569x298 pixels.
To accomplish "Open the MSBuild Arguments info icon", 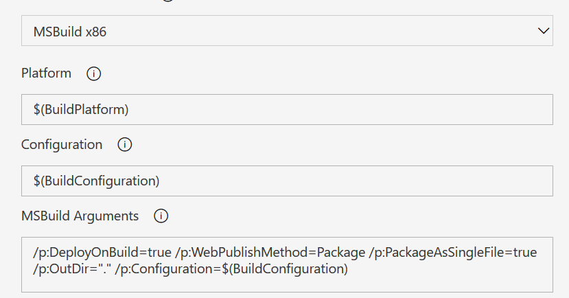I will point(161,216).
